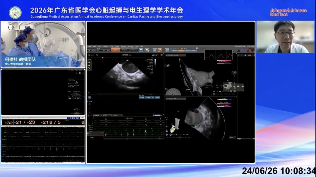
Task: Click the purple PFA indicator icon
Action: pyautogui.click(x=243, y=50)
